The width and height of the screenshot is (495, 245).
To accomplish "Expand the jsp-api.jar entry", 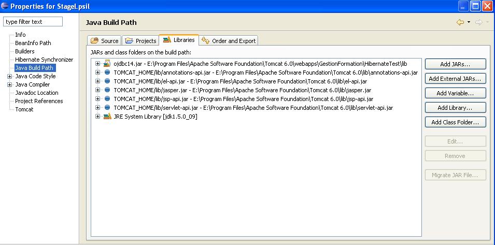I will (97, 99).
